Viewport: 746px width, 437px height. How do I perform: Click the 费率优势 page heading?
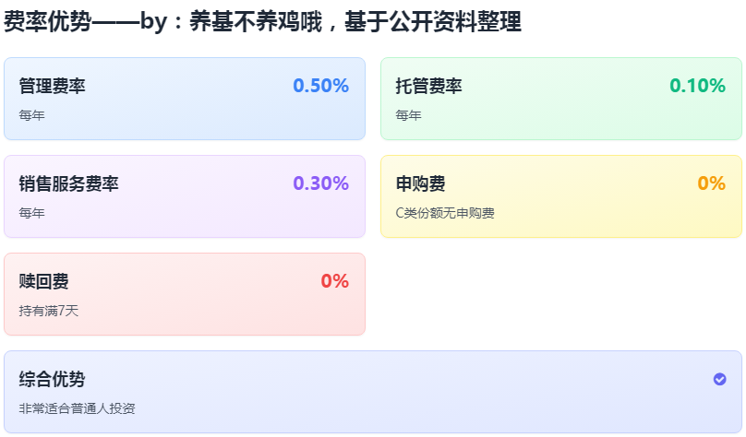pos(48,22)
